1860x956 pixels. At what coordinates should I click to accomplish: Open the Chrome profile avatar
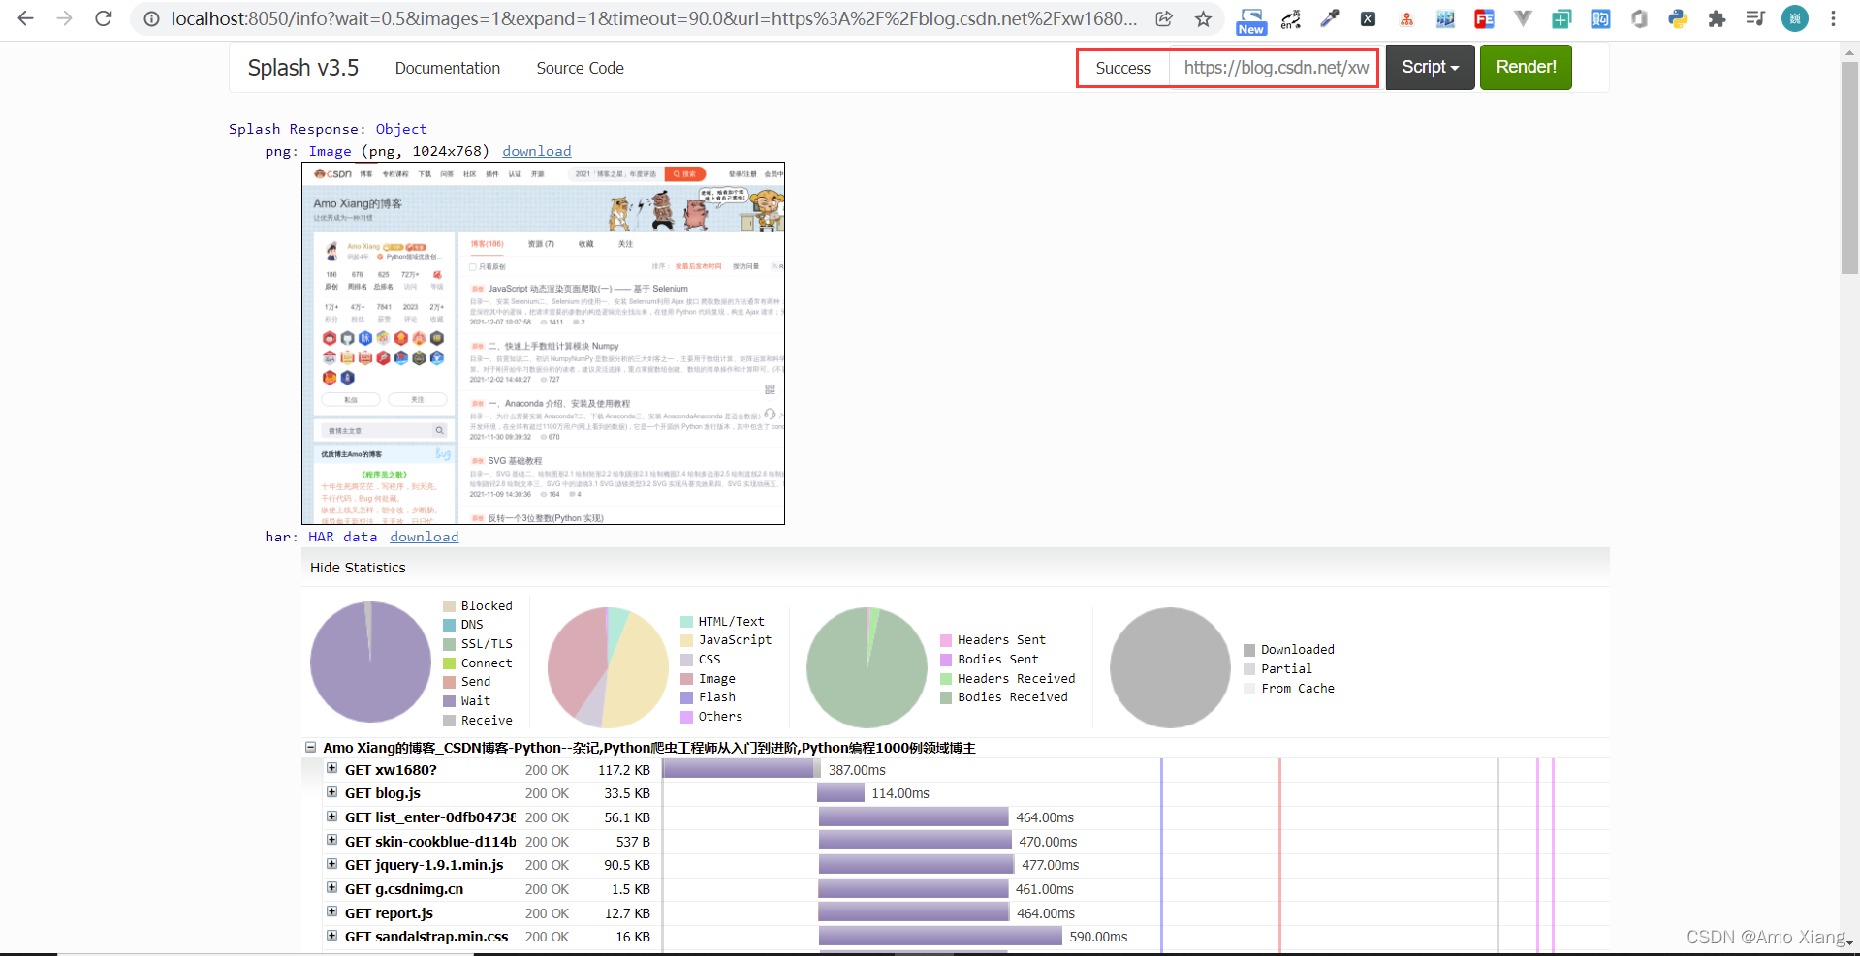coord(1795,18)
